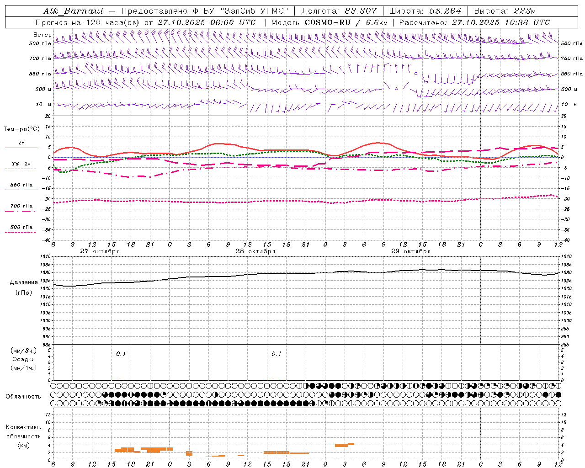Click the left 850 гПа wind level label
This screenshot has width=585, height=468.
[x=40, y=74]
